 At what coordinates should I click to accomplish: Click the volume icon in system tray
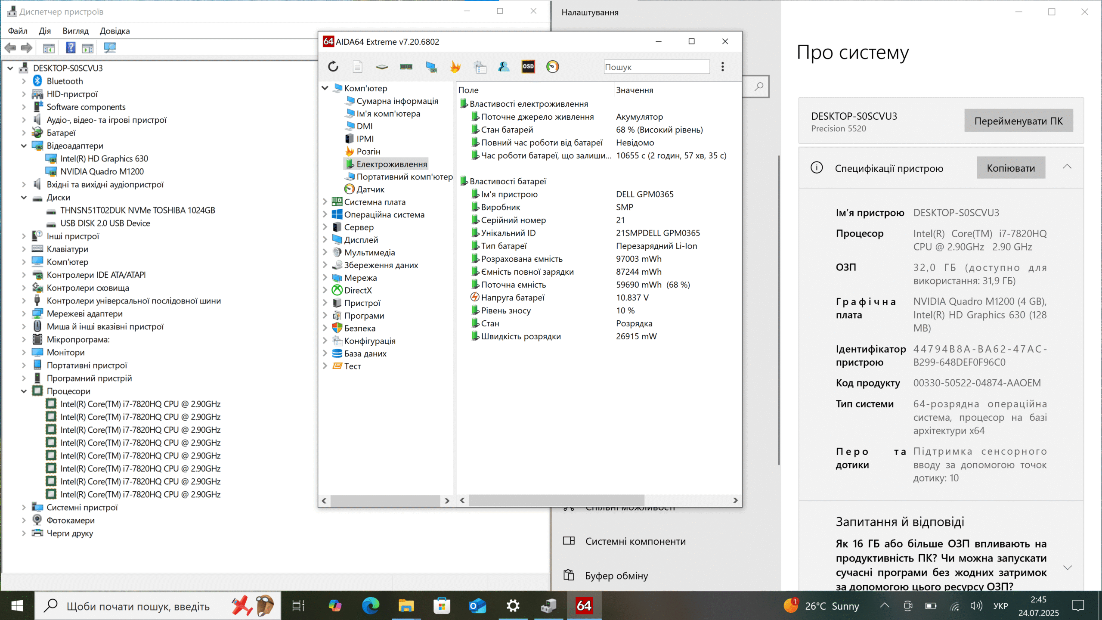(976, 606)
